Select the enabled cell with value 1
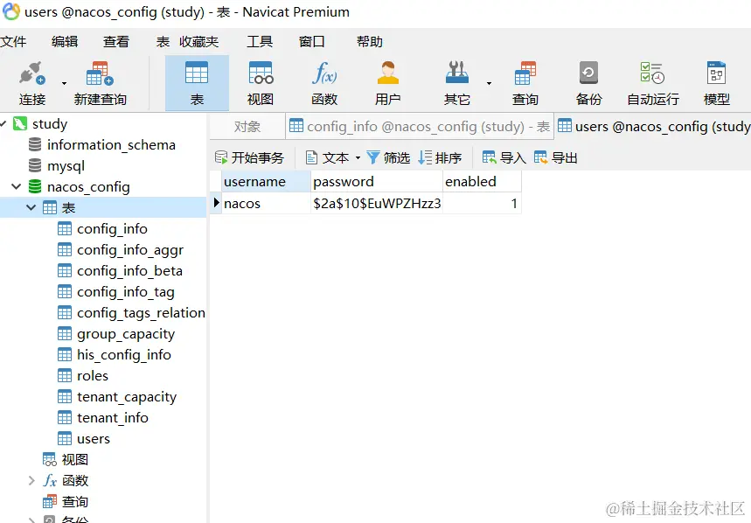Image resolution: width=751 pixels, height=523 pixels. 482,203
